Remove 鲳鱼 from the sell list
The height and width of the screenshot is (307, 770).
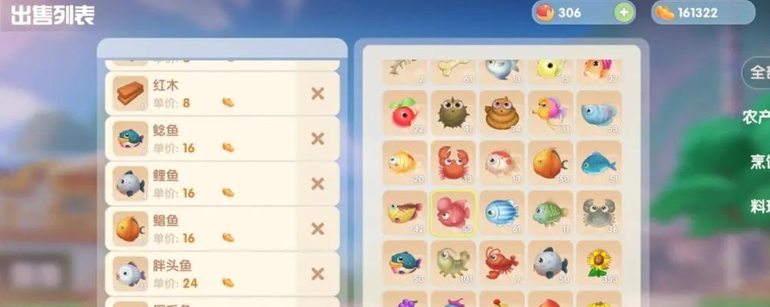click(x=318, y=229)
